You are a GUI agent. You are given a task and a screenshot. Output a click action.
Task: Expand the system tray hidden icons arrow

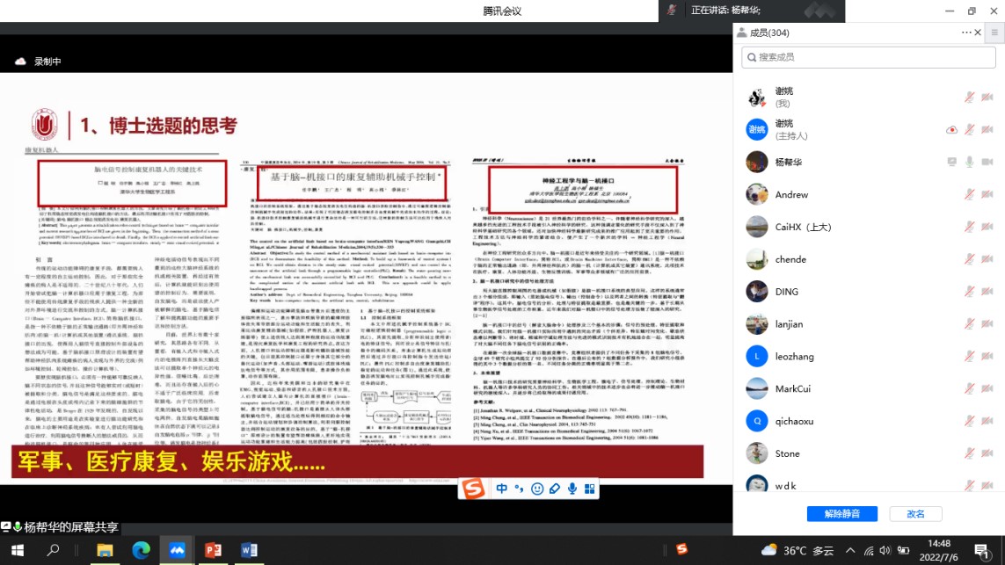coord(848,550)
